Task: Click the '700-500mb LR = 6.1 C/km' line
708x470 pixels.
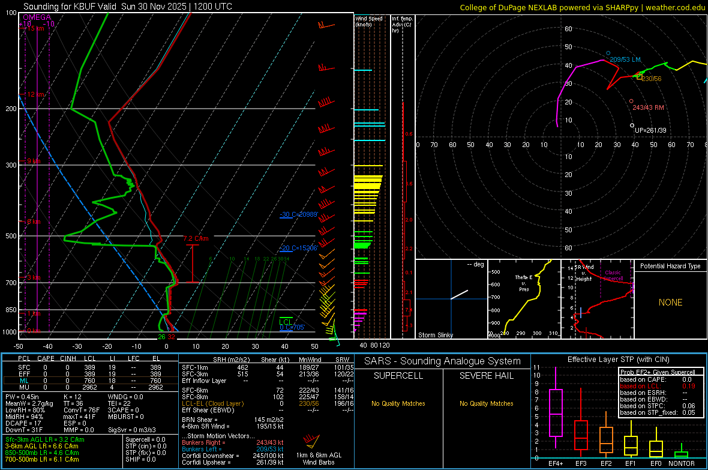Action: (x=42, y=459)
